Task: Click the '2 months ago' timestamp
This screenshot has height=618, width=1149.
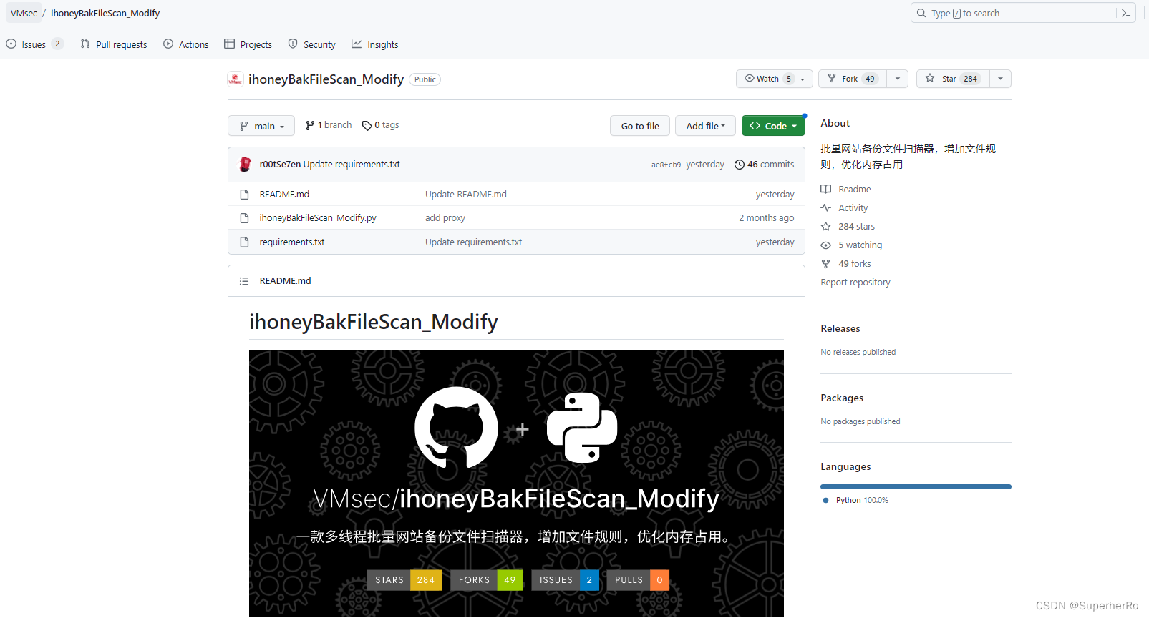Action: 767,218
